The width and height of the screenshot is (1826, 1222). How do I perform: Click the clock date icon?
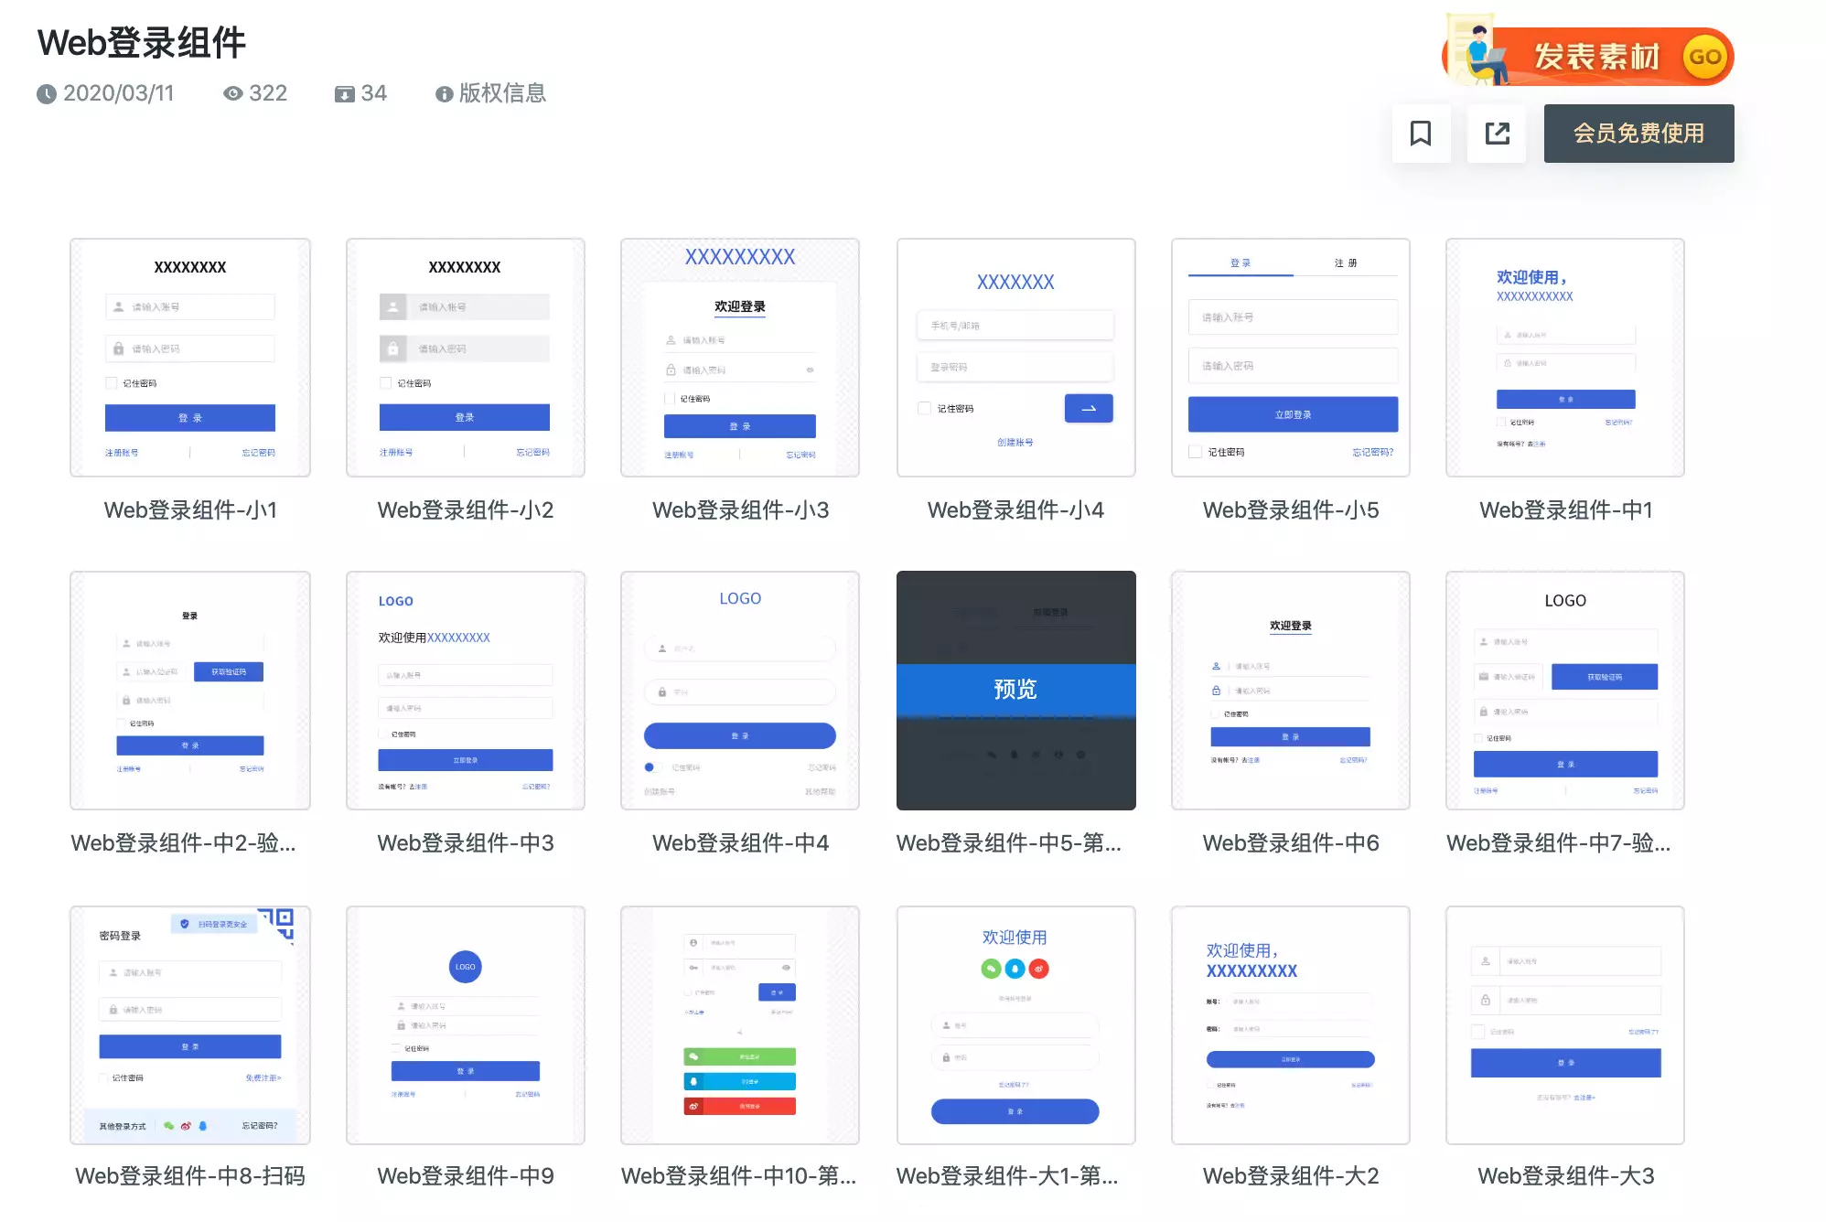point(46,94)
